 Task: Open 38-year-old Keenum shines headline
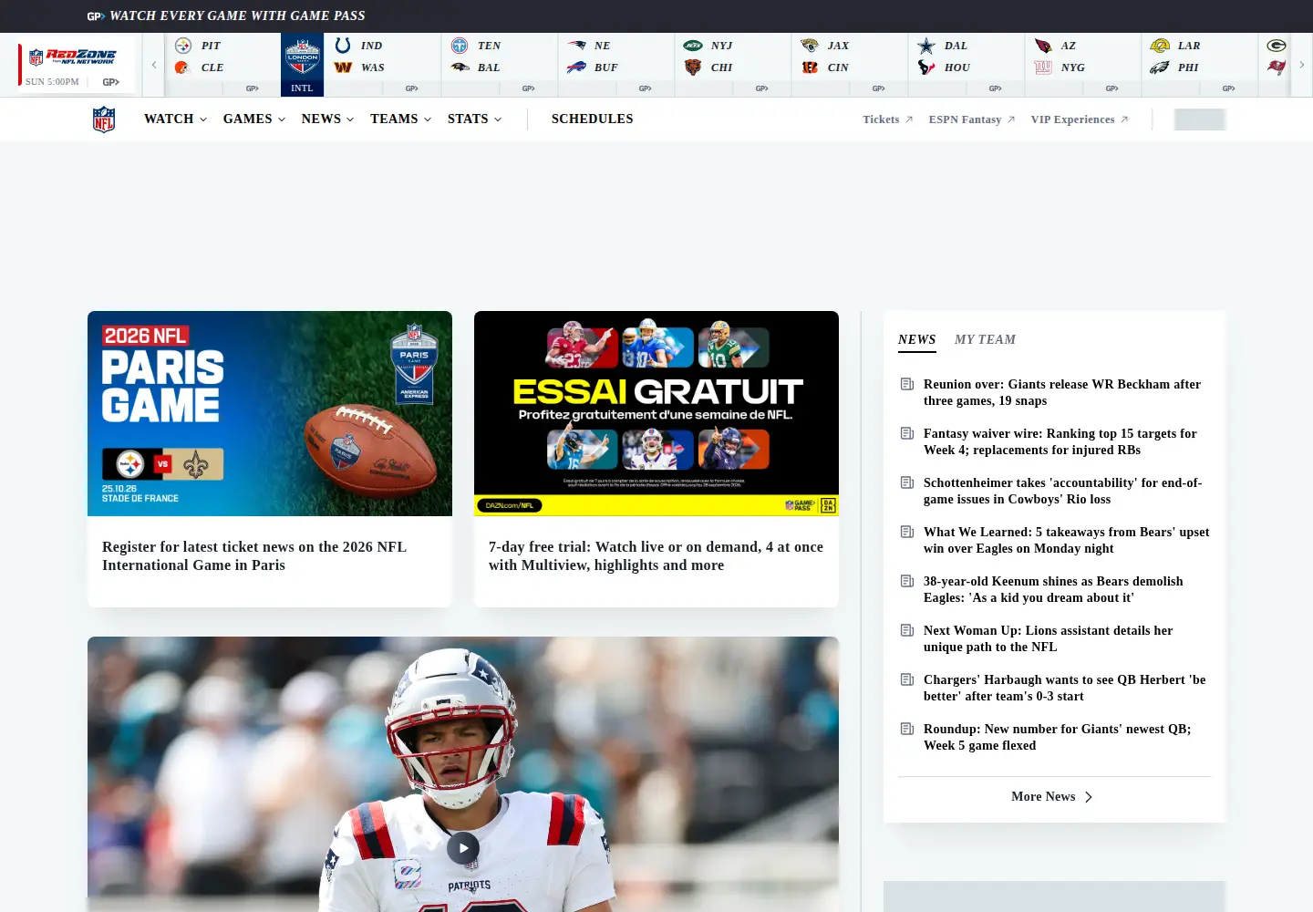pos(1053,589)
